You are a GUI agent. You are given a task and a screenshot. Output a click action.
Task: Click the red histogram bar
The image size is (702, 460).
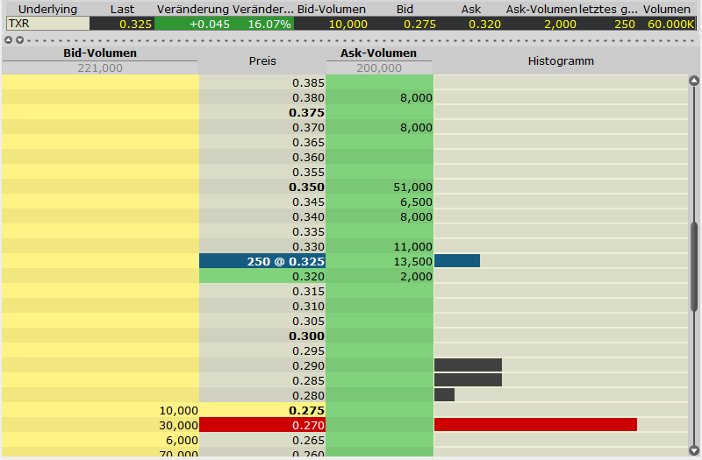(x=535, y=425)
